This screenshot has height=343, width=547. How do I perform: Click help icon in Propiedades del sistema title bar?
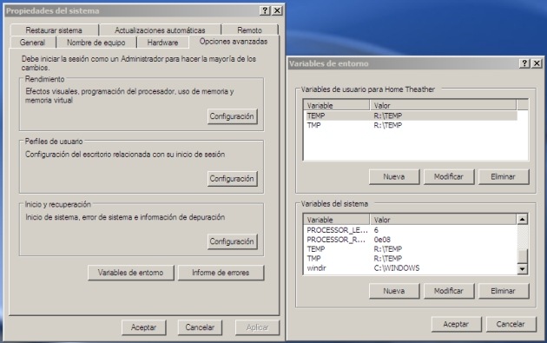[x=265, y=10]
